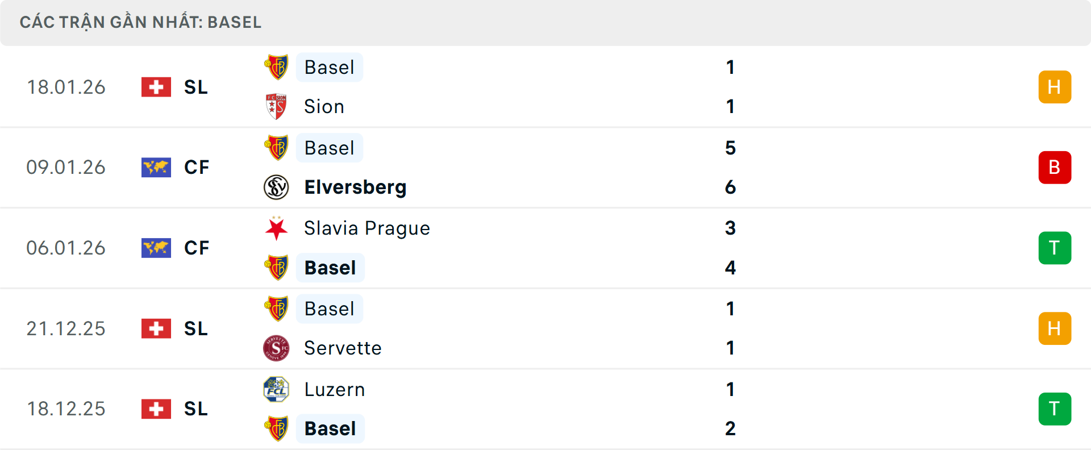Click the SL league label on 18.01.26

click(196, 87)
